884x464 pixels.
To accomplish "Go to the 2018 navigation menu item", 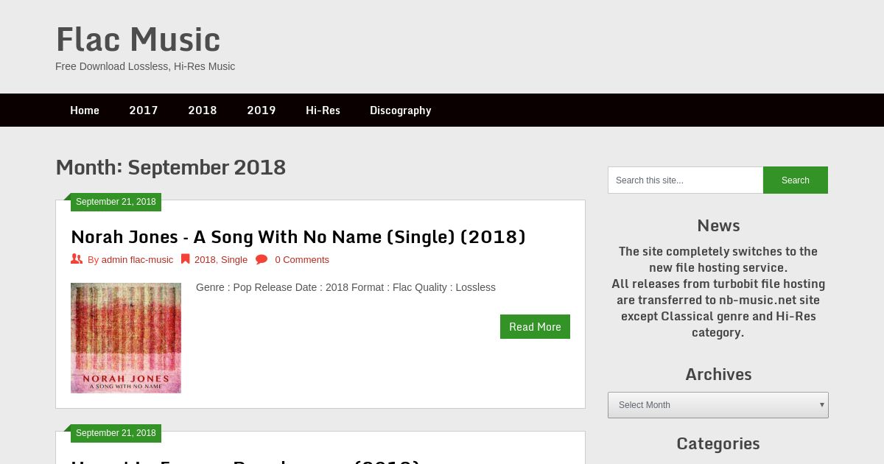I will point(203,110).
